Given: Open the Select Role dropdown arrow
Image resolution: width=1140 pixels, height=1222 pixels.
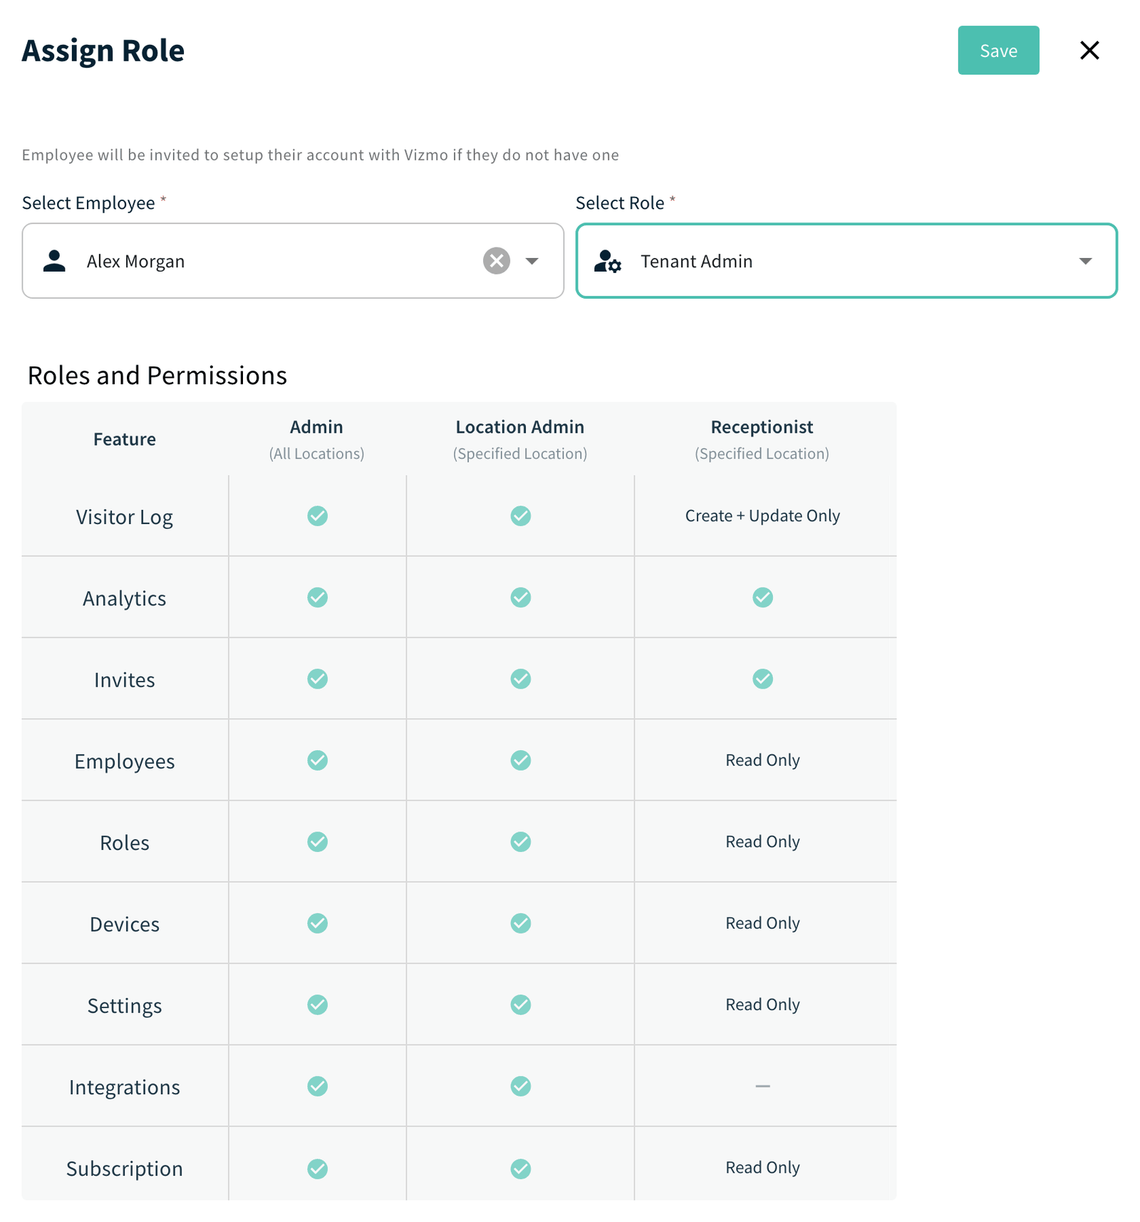Looking at the screenshot, I should [x=1084, y=261].
